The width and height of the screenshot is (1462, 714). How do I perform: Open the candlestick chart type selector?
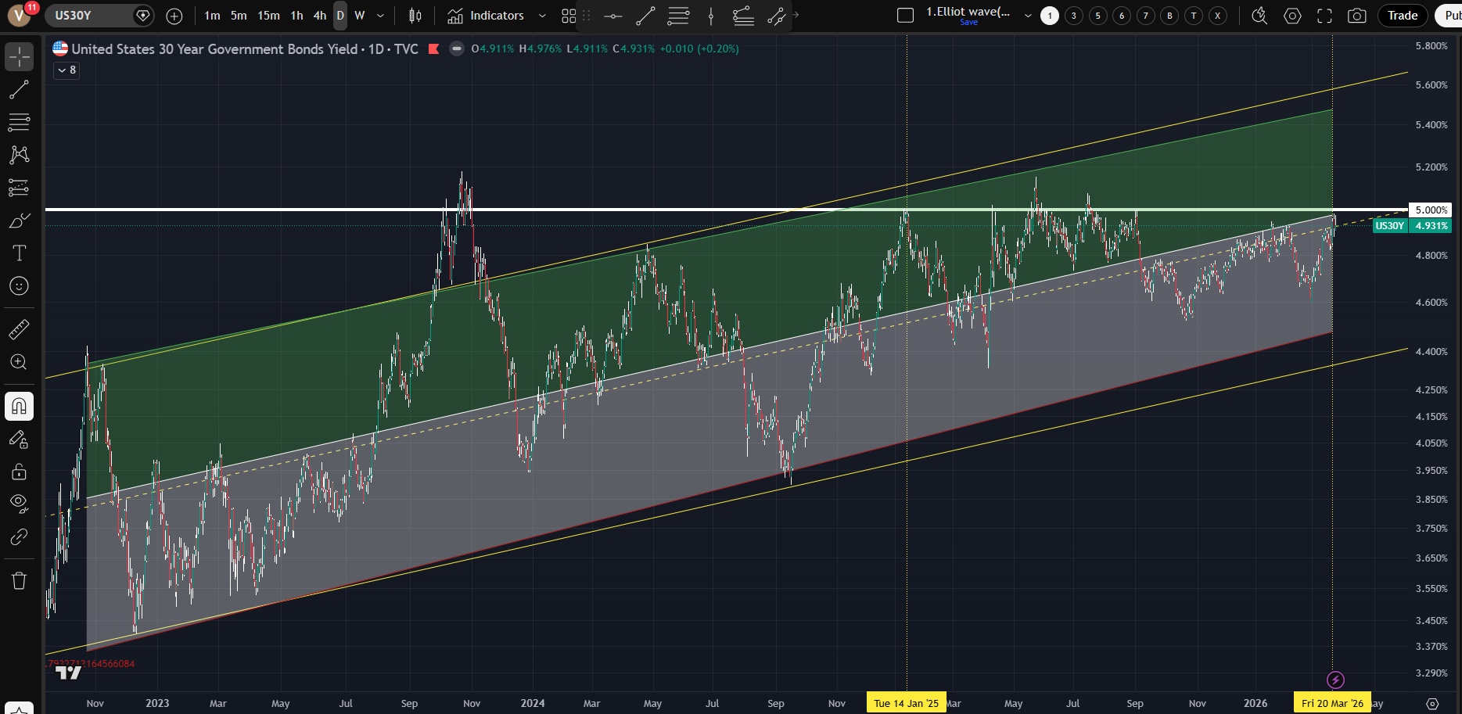[x=415, y=16]
